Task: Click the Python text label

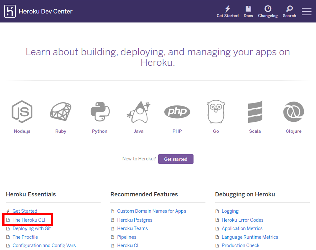Action: (100, 131)
